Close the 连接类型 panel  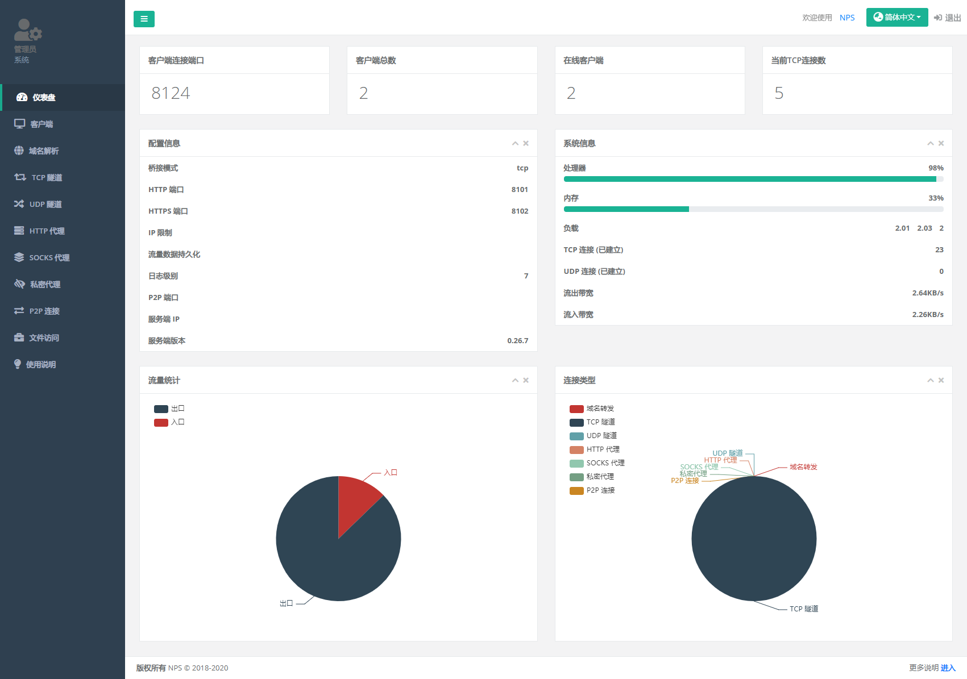click(941, 380)
